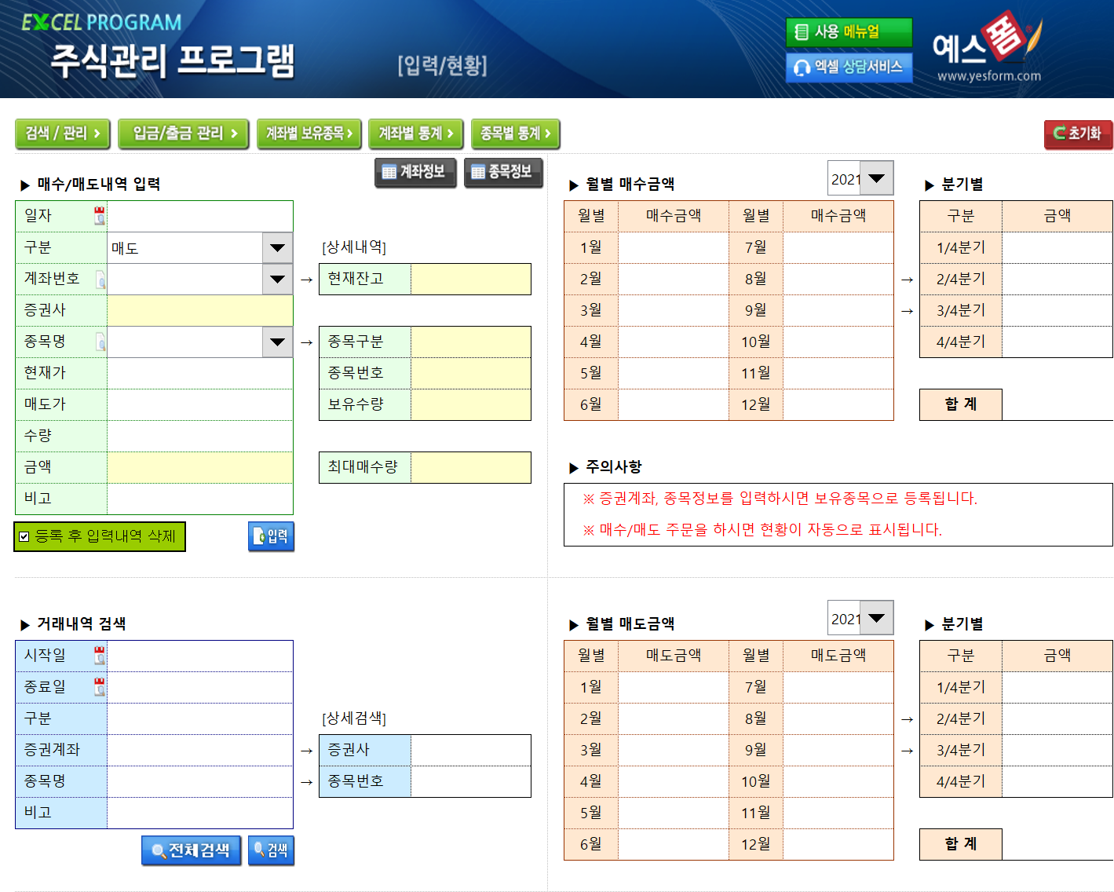Open the 종목별 통계 tab

515,133
